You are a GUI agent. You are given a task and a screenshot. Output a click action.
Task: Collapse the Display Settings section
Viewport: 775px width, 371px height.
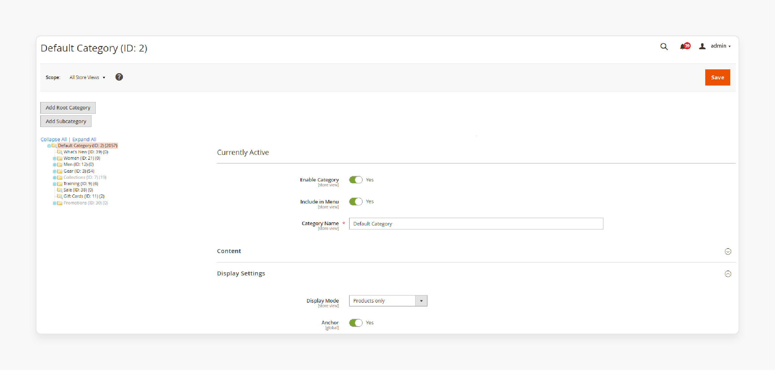coord(728,274)
